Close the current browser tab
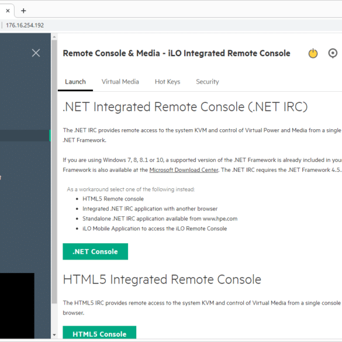Viewport: 342px width, 342px height. point(8,11)
